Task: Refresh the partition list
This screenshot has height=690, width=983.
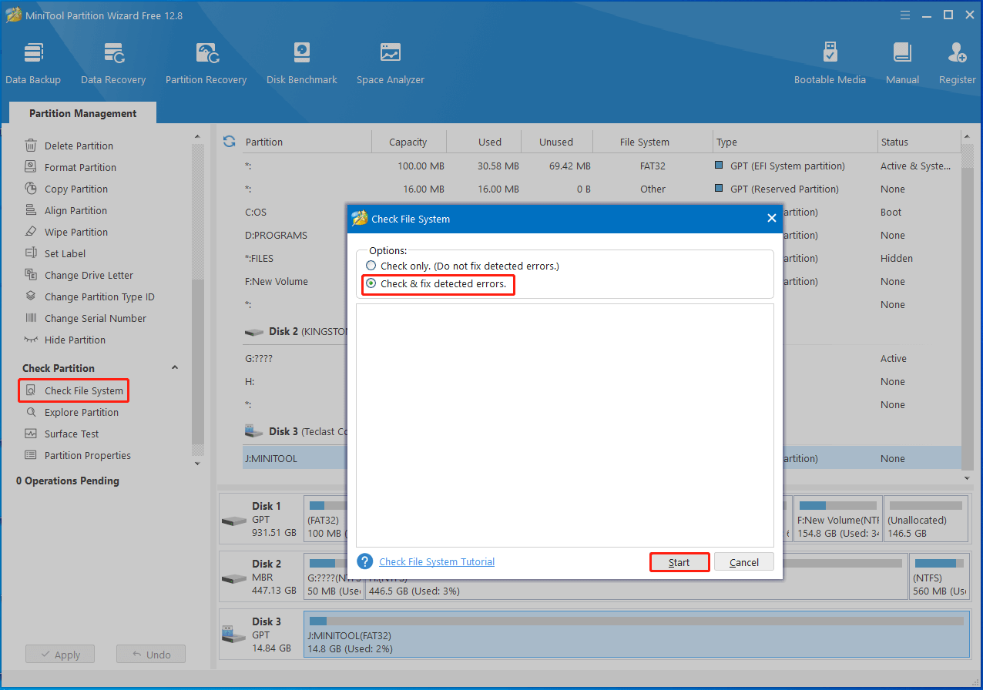Action: (229, 142)
